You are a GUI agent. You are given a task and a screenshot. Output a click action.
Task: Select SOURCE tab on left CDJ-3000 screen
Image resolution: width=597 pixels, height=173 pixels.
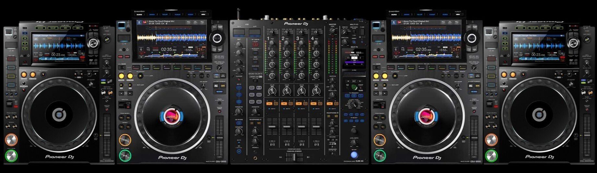[140, 14]
